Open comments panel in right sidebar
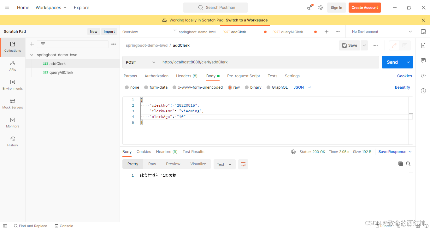The height and width of the screenshot is (229, 430). 423,61
